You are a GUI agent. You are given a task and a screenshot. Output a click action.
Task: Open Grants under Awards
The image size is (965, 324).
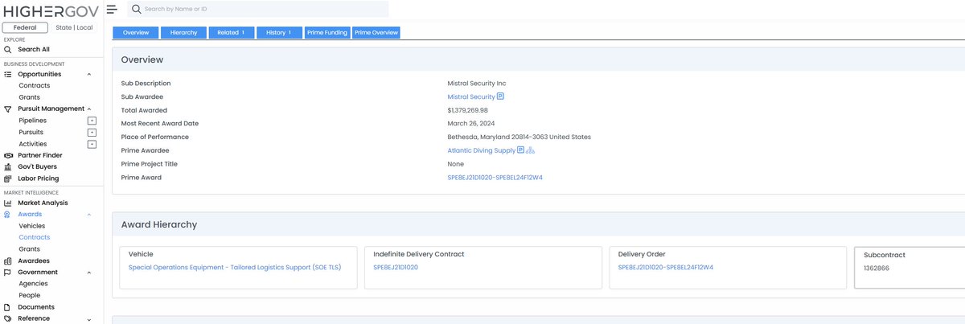pos(29,249)
